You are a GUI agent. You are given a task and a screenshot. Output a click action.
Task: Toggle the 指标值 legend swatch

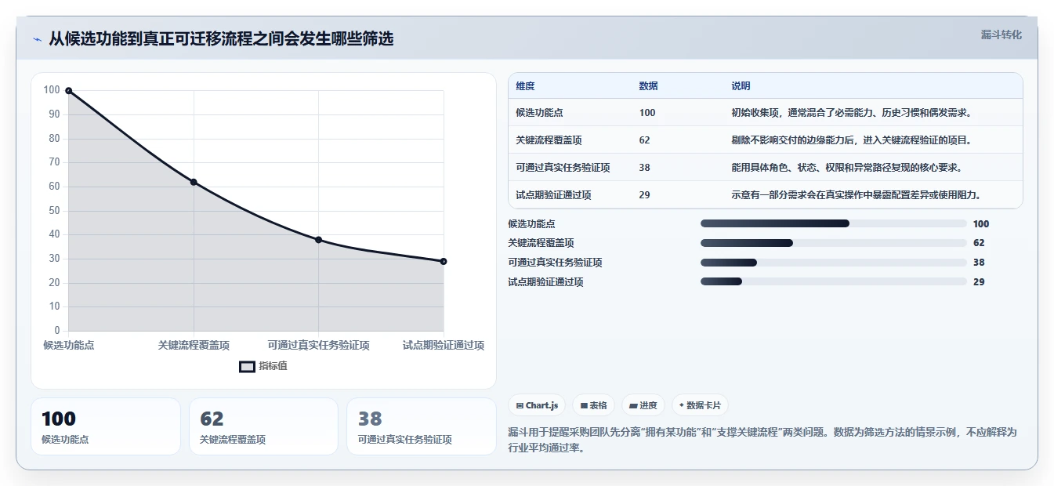click(247, 366)
